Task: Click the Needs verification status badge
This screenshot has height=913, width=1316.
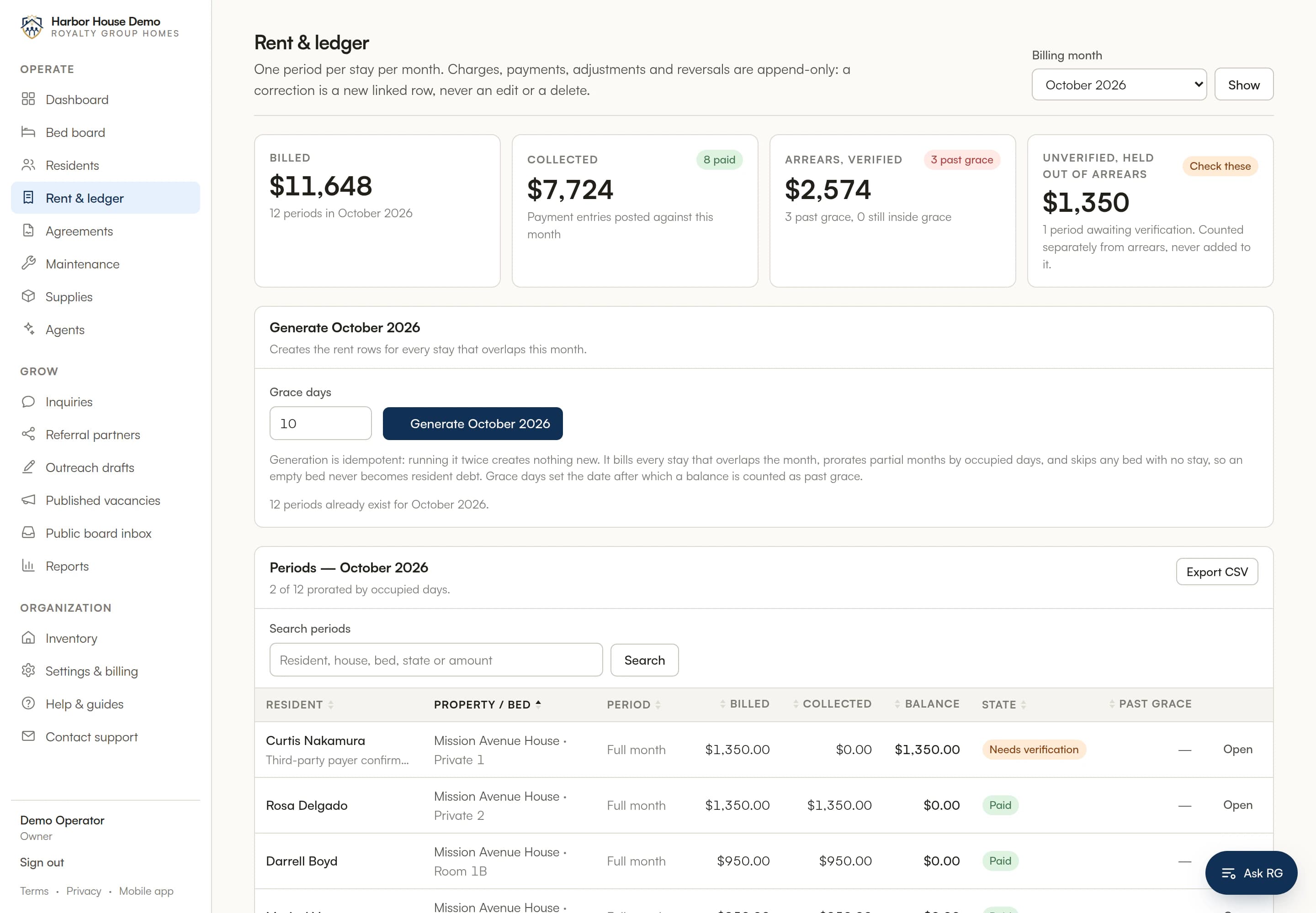Action: click(x=1034, y=749)
